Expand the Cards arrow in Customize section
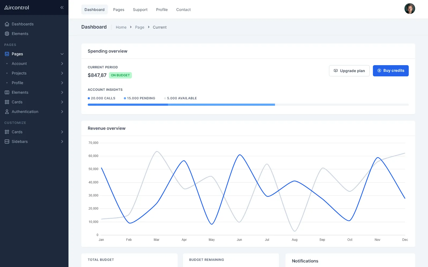This screenshot has width=428, height=267. pyautogui.click(x=62, y=132)
